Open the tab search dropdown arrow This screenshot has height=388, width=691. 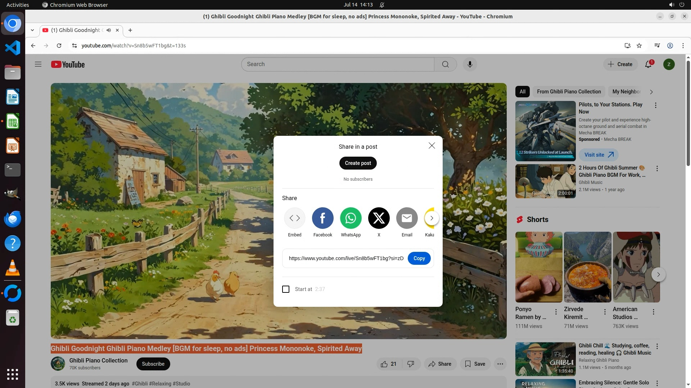(x=32, y=30)
